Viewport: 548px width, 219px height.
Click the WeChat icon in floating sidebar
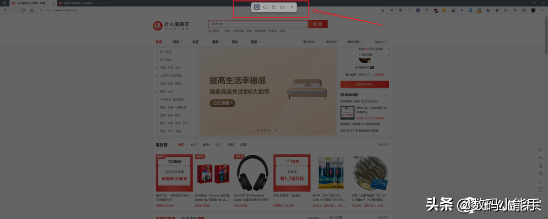tap(541, 158)
